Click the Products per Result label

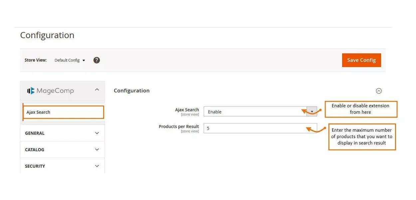click(x=179, y=127)
